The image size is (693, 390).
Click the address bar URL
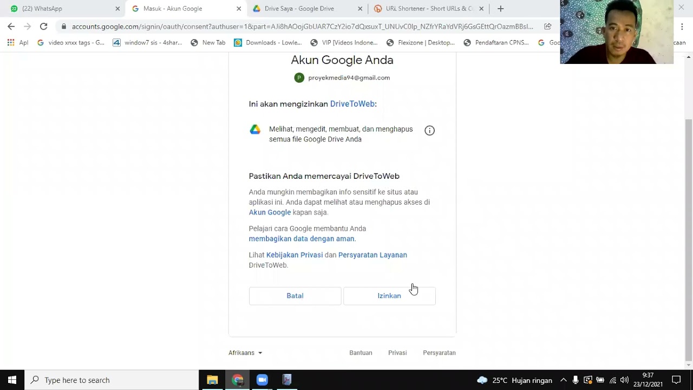click(302, 26)
